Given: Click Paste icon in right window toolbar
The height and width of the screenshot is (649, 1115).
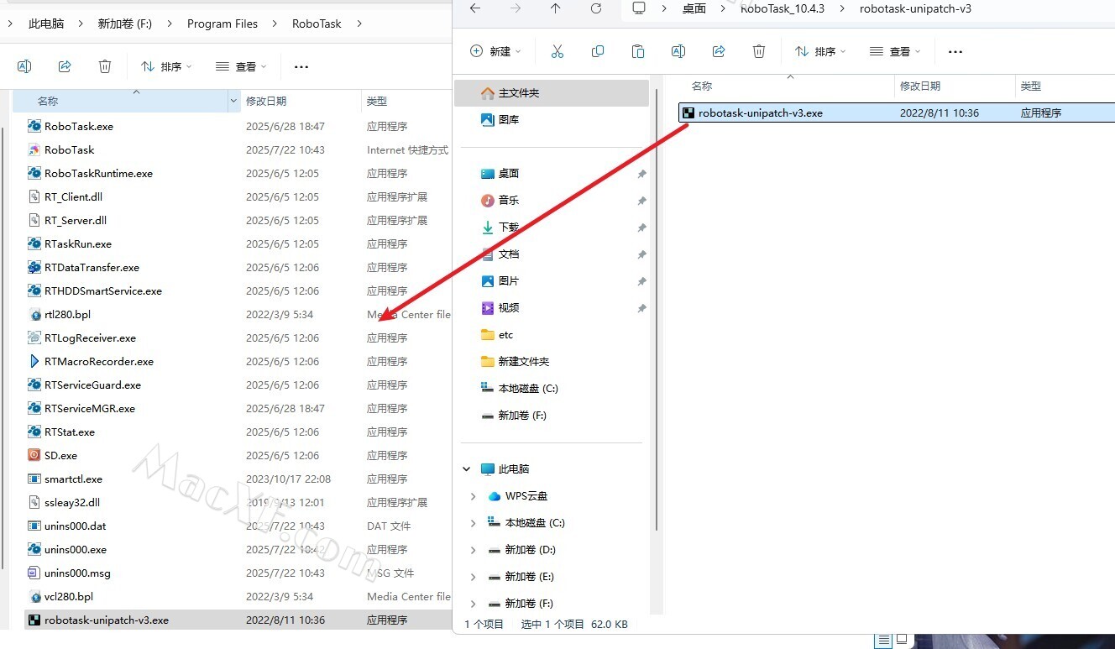Looking at the screenshot, I should pyautogui.click(x=638, y=51).
